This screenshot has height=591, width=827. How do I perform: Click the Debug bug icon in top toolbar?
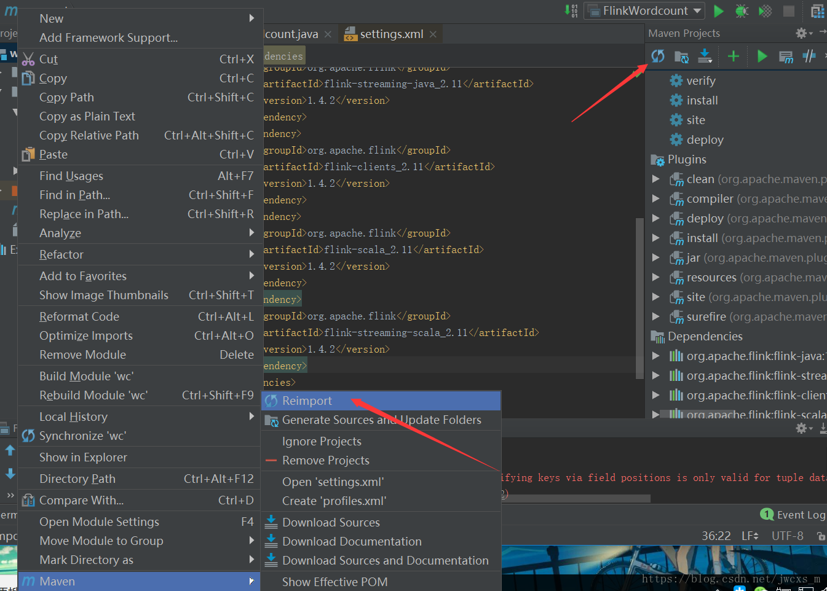coord(742,10)
